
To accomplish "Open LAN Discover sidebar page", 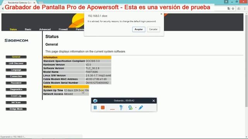I will pyautogui.click(x=16, y=63).
